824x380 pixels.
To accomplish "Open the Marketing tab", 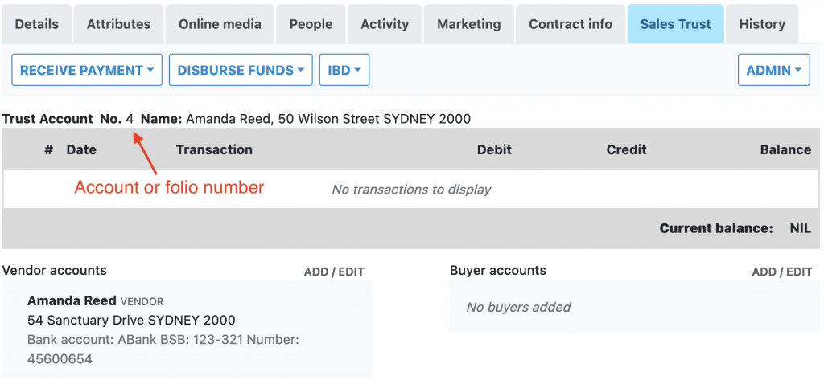I will tap(469, 24).
